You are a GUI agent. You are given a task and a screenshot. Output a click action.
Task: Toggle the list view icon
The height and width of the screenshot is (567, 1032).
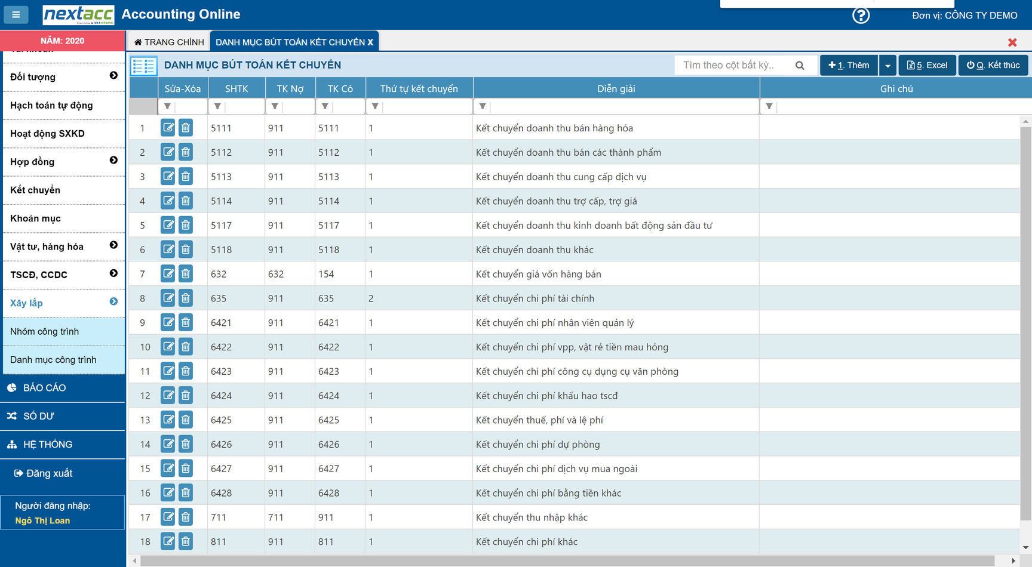coord(144,66)
